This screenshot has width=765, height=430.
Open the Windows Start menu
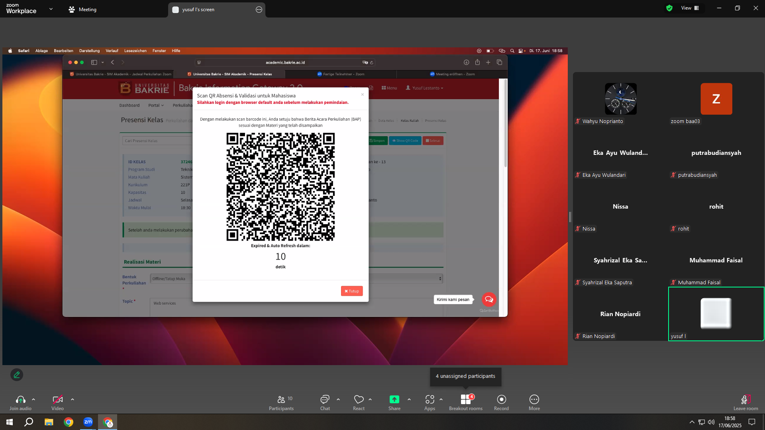10,422
